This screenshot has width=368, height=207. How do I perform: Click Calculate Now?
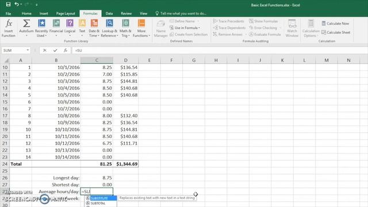(335, 24)
